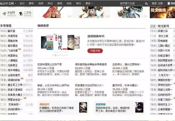Click the 书籍详情 button
The image size is (175, 121).
coord(95,51)
